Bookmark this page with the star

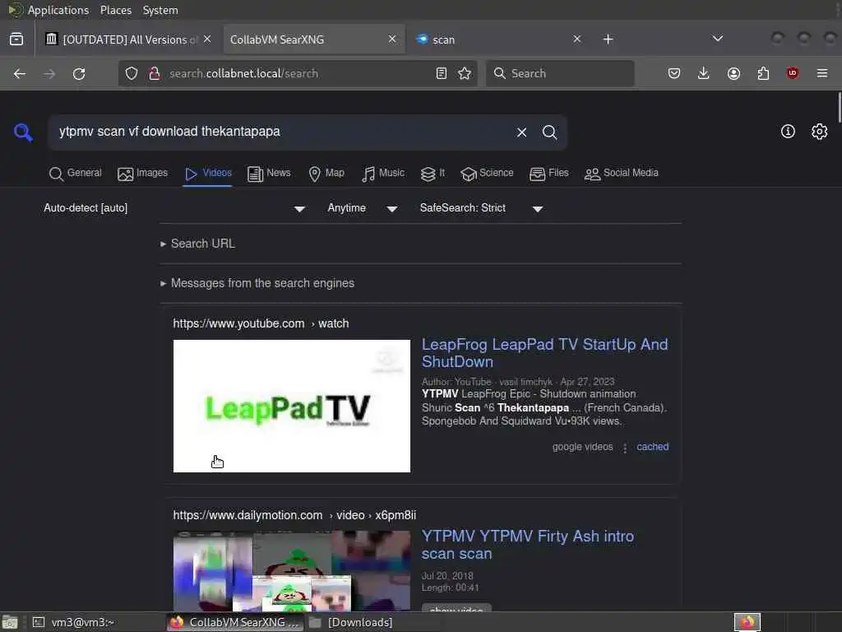click(465, 73)
